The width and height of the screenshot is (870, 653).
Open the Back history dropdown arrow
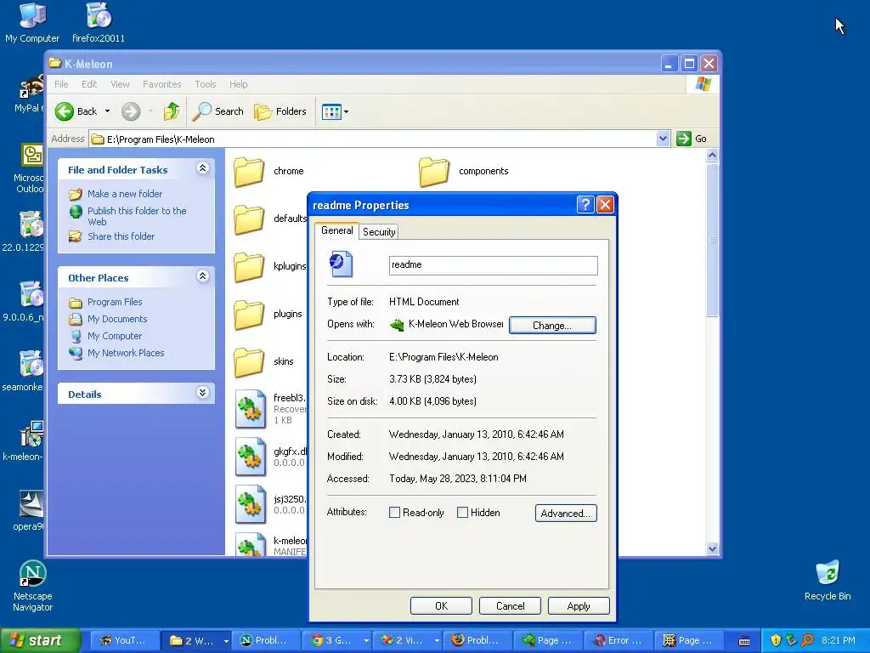[x=107, y=111]
